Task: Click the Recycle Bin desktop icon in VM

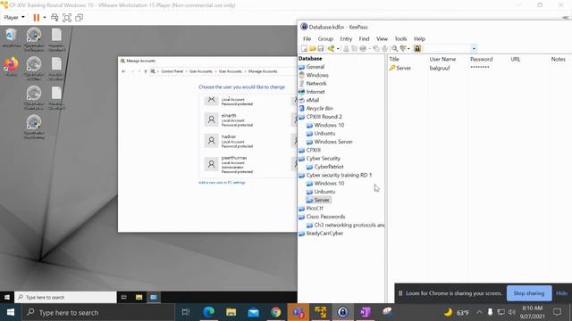Action: (x=12, y=37)
